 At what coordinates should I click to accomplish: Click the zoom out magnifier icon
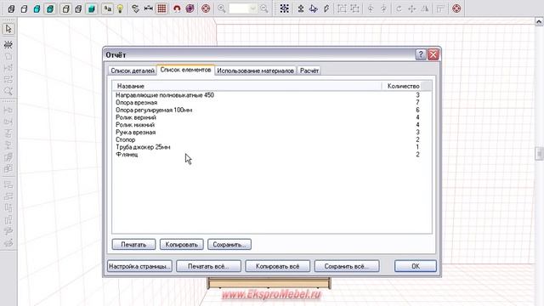[x=264, y=8]
